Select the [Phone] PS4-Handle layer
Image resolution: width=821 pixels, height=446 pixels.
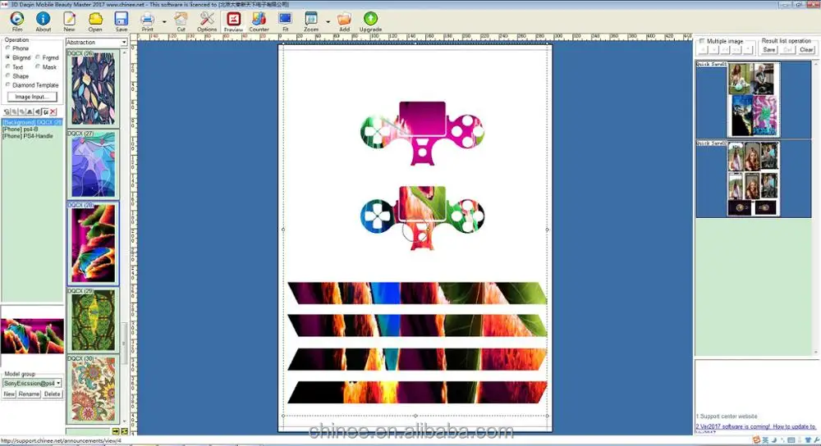(x=28, y=136)
